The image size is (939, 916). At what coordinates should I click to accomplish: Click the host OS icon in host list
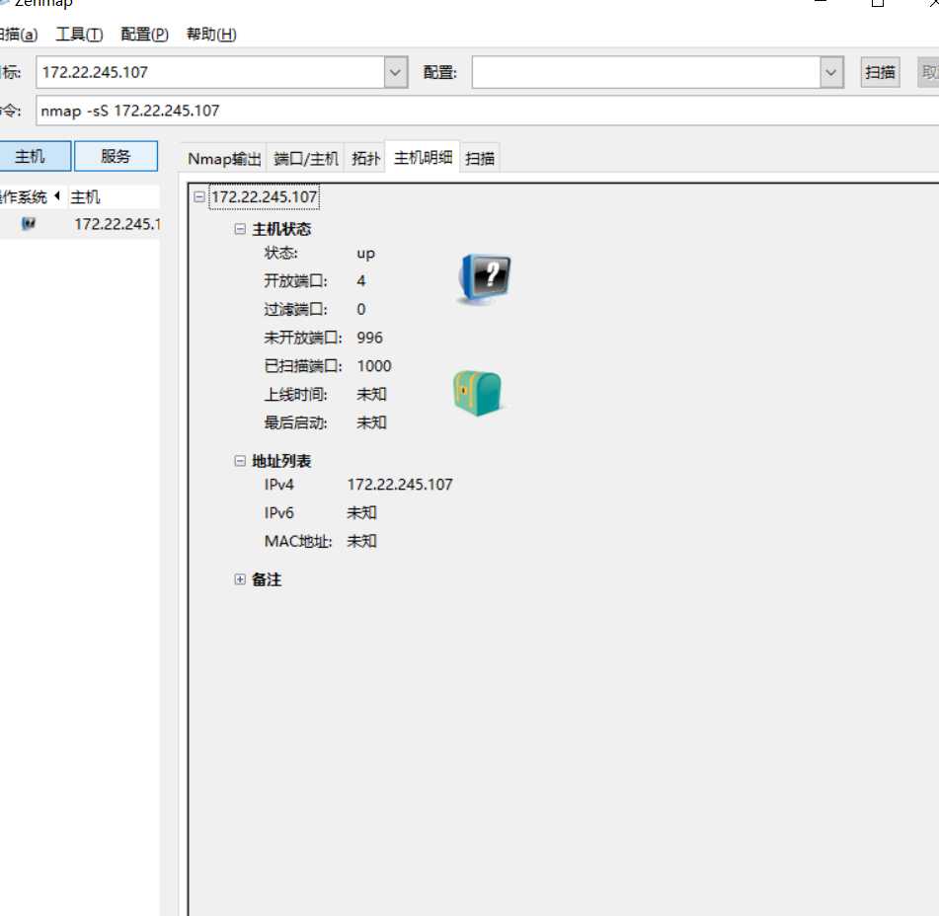click(29, 224)
